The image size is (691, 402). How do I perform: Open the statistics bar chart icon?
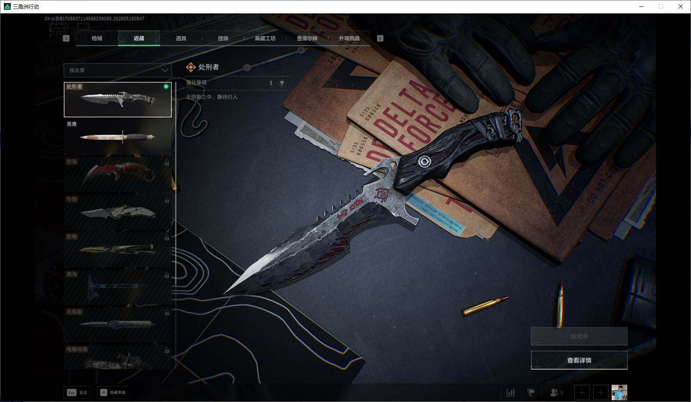(511, 393)
